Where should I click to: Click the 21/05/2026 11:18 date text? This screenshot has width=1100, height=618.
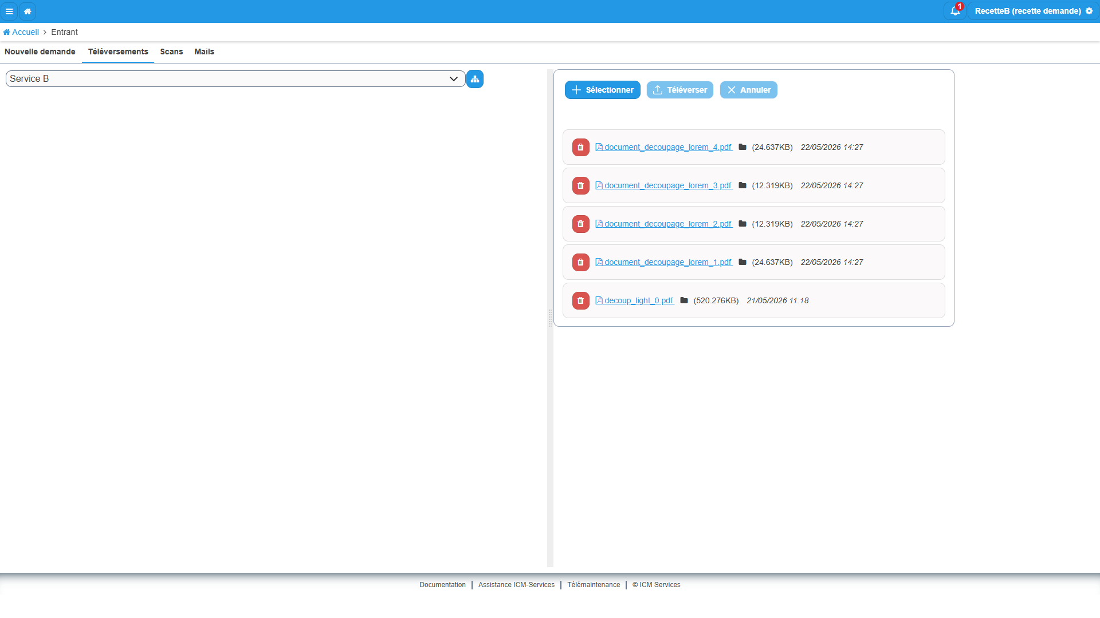click(777, 300)
